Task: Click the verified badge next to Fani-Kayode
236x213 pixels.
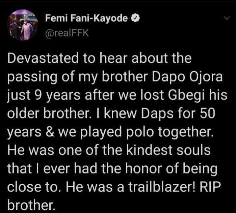Action: pos(135,18)
